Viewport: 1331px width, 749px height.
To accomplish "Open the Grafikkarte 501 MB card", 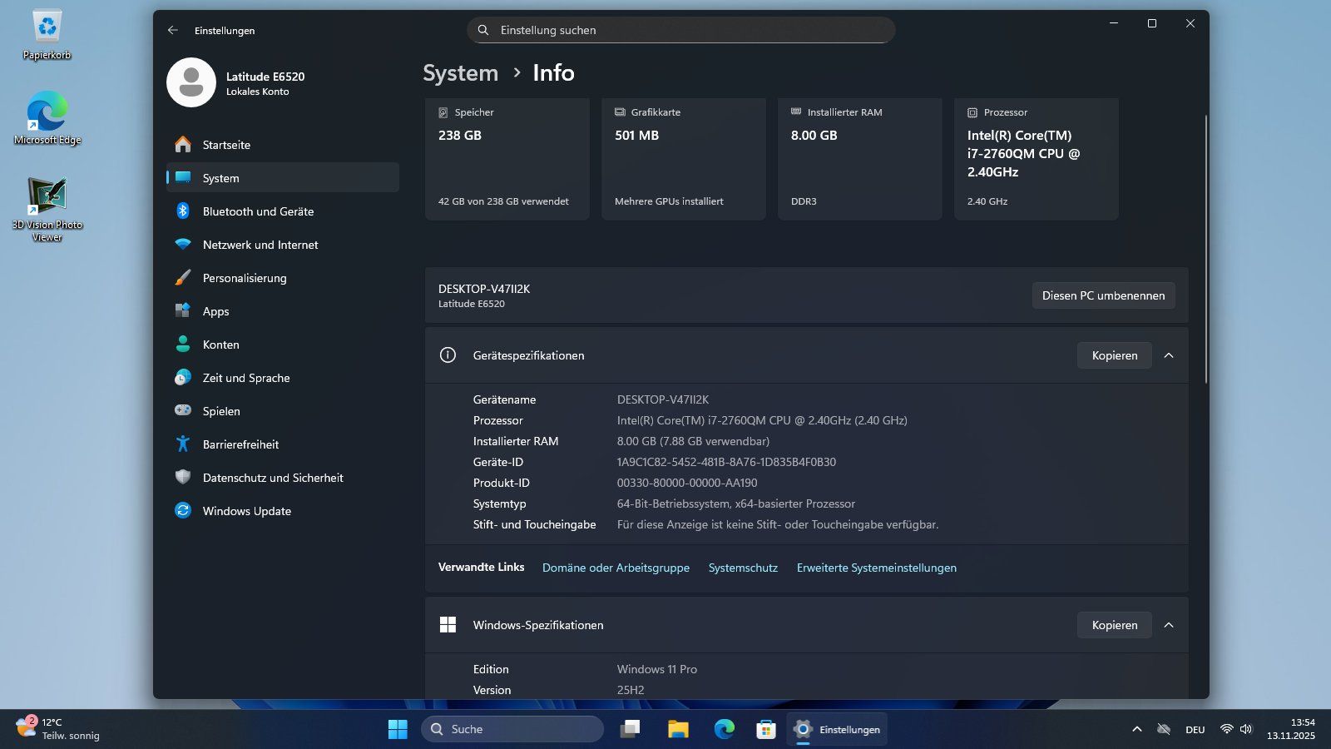I will click(683, 159).
